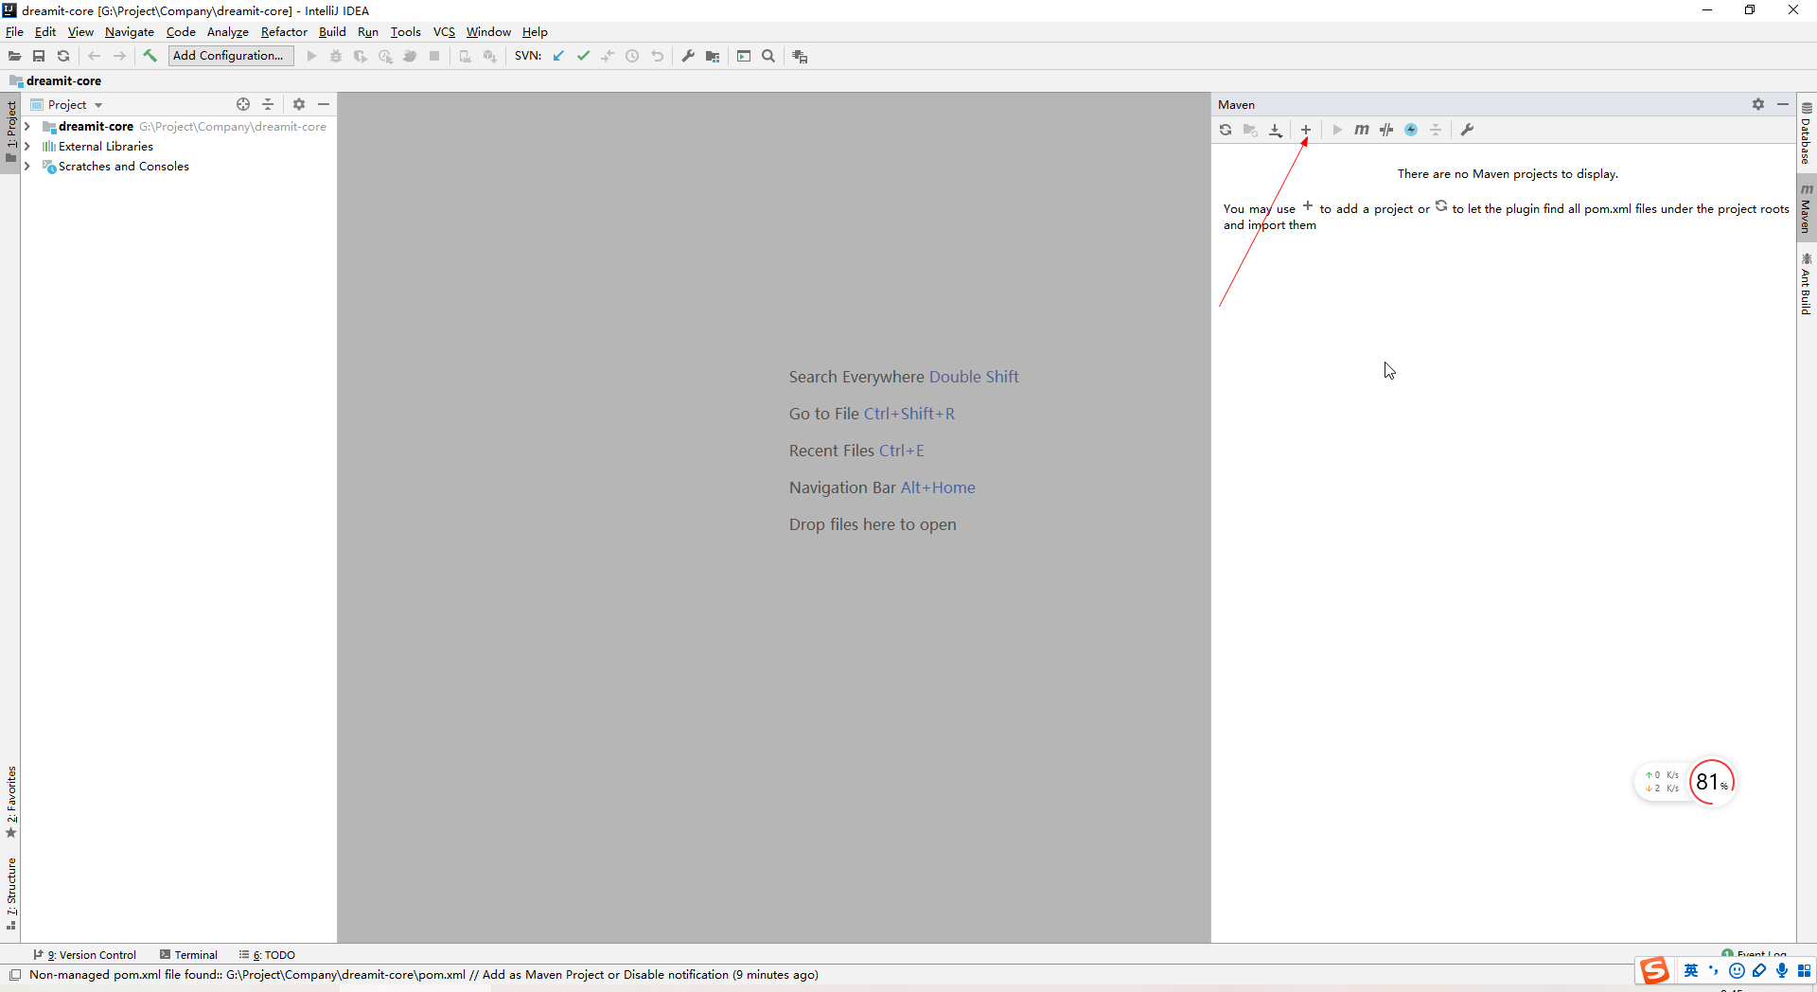Open the File menu
The width and height of the screenshot is (1817, 992).
tap(14, 31)
